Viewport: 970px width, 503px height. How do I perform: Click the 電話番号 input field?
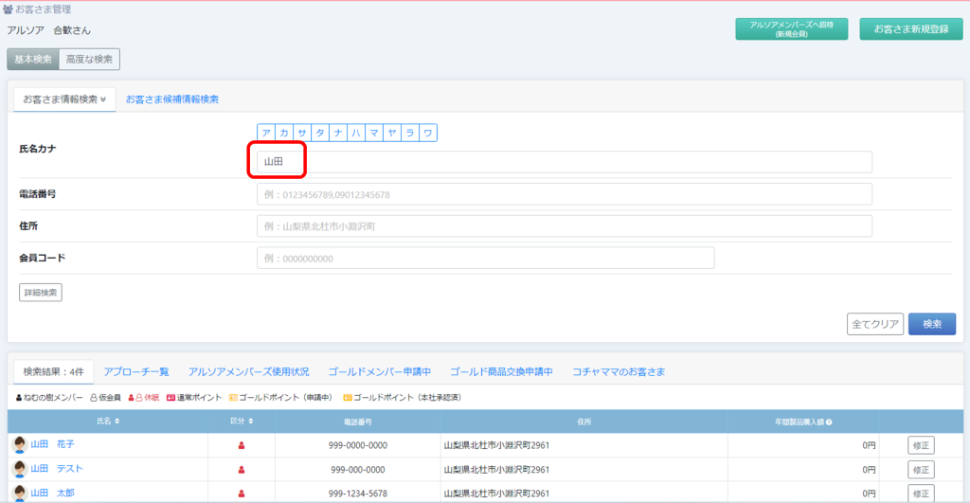click(564, 194)
